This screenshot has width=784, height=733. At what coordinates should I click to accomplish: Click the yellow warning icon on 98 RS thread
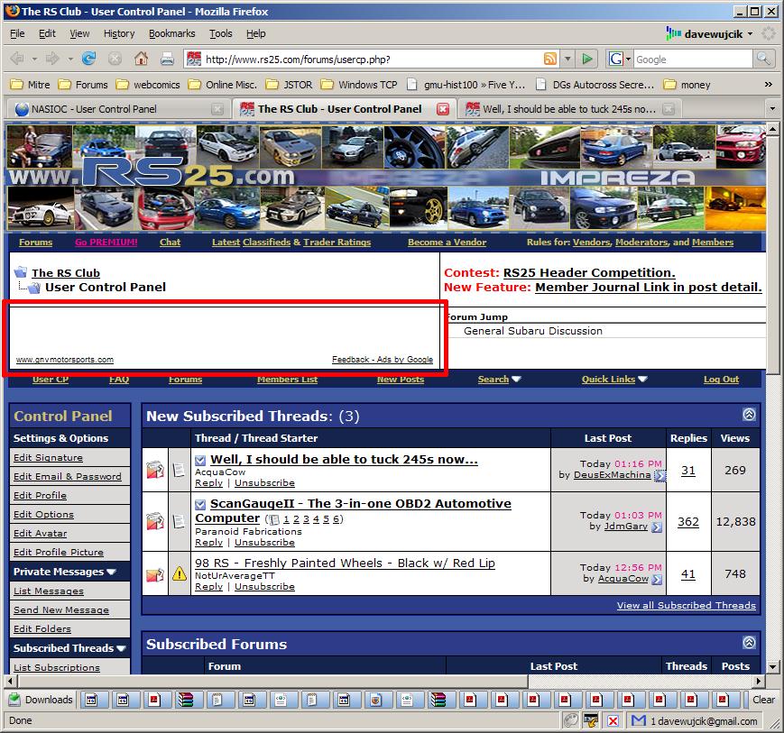(180, 573)
